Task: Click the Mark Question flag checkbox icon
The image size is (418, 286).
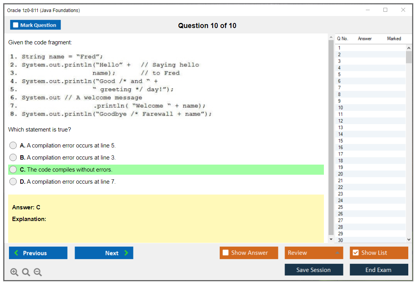Action: (x=15, y=25)
